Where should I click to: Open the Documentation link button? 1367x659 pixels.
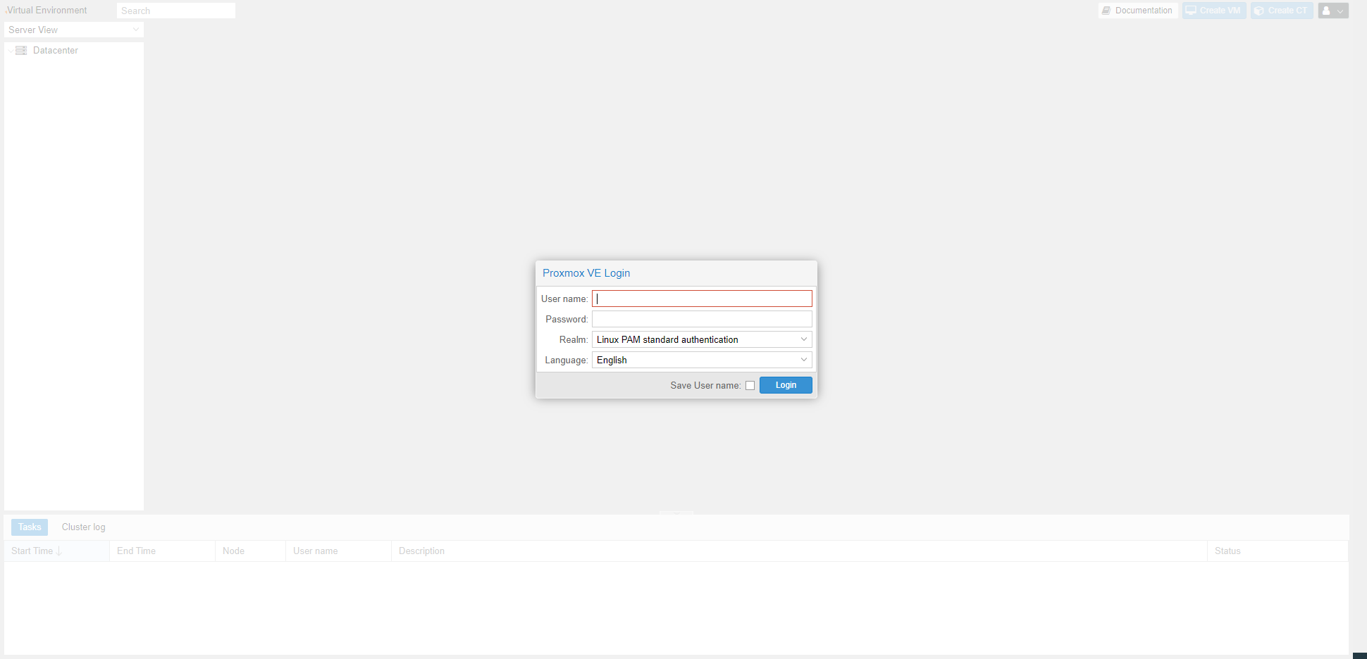tap(1138, 11)
